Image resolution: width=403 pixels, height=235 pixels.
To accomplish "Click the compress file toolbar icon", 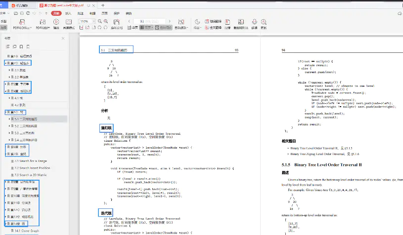I will click(x=227, y=22).
